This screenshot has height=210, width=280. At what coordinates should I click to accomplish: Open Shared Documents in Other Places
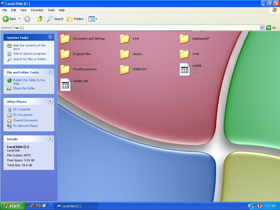coord(25,120)
